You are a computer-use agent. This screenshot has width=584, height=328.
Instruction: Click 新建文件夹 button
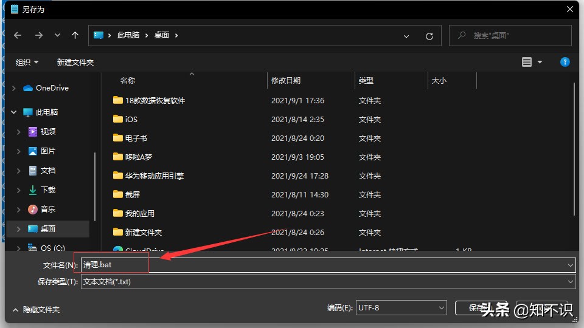[x=75, y=62]
